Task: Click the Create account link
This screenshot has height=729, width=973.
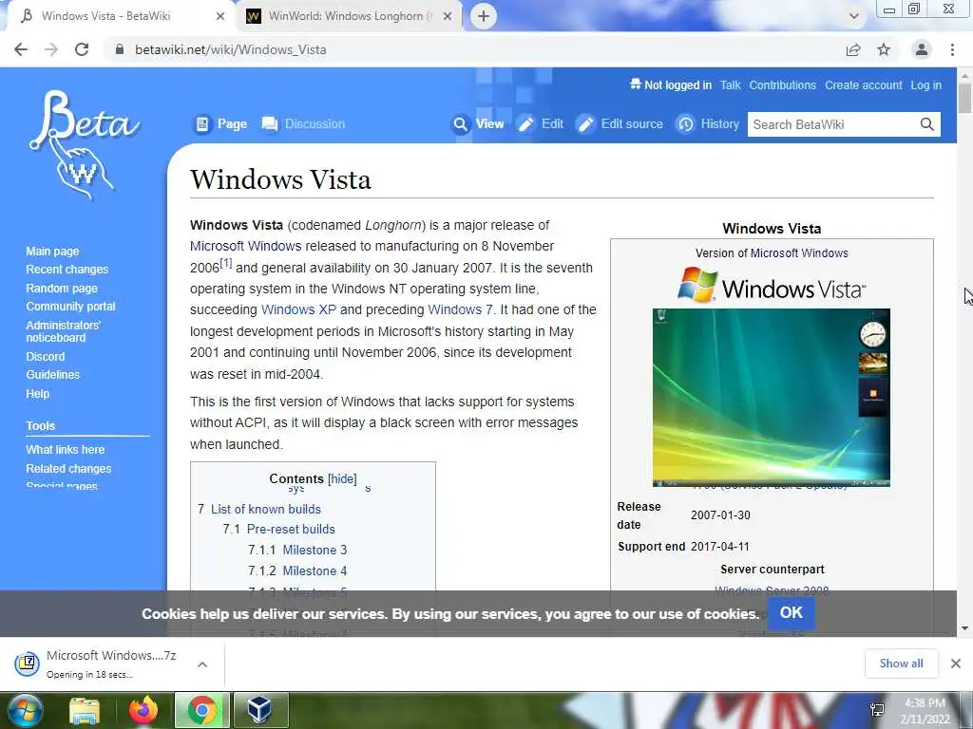Action: coord(863,85)
